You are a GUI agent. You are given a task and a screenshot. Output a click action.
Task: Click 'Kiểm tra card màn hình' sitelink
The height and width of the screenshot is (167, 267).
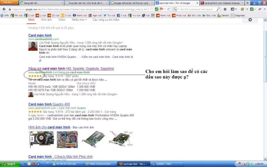point(96,57)
